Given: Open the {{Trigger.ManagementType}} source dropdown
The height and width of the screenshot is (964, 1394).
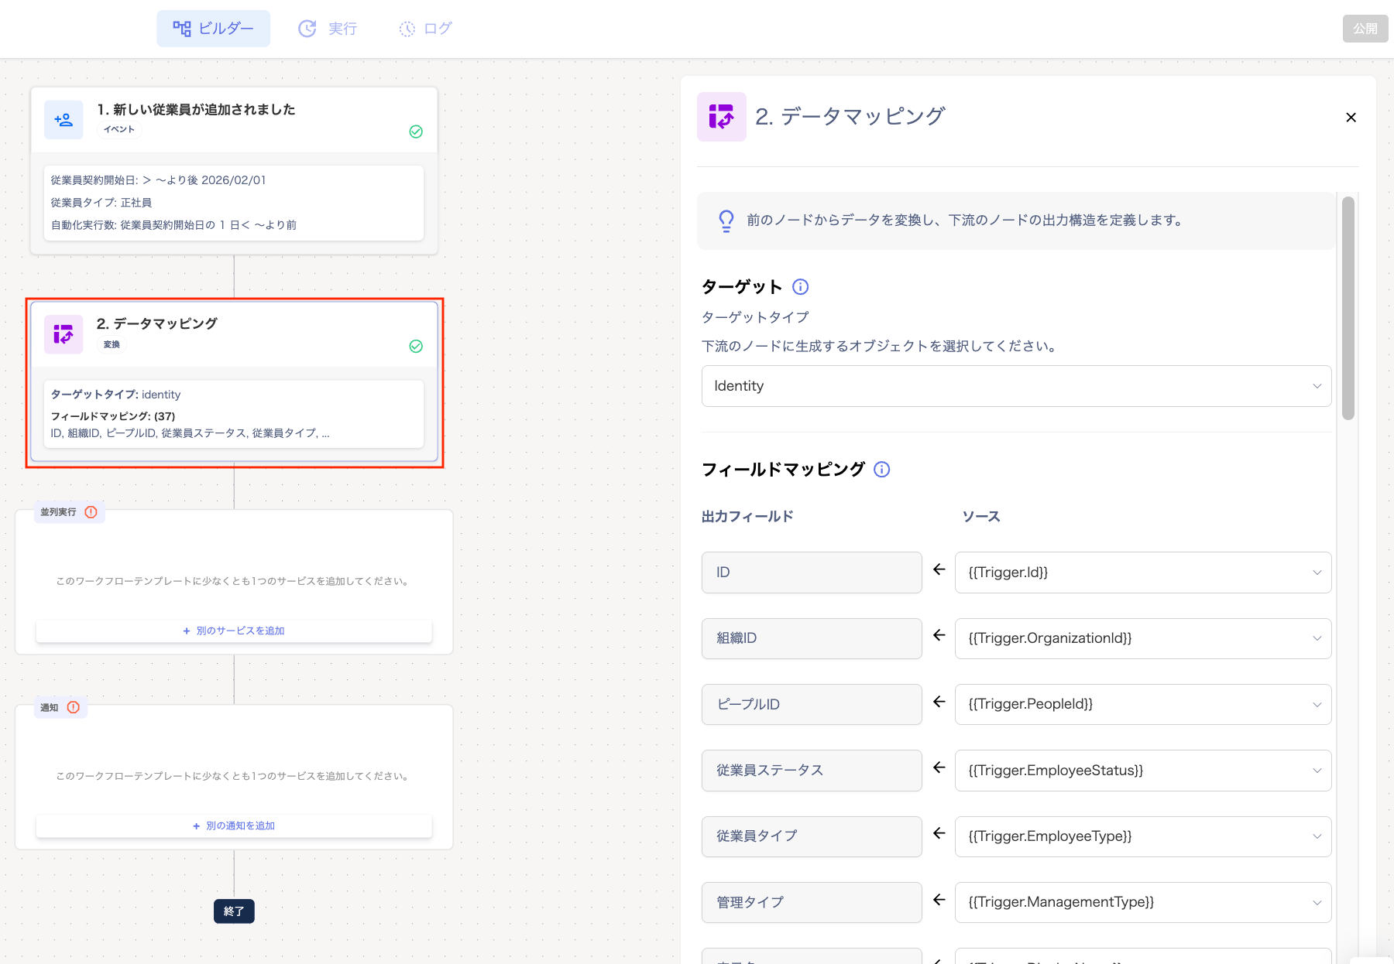Looking at the screenshot, I should click(x=1143, y=902).
